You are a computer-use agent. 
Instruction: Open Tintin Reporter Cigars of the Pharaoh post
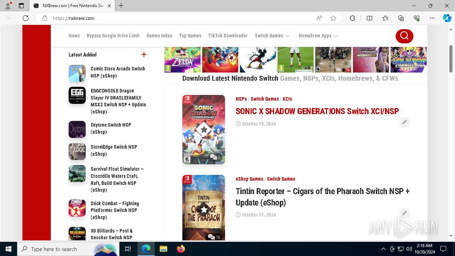coord(322,197)
